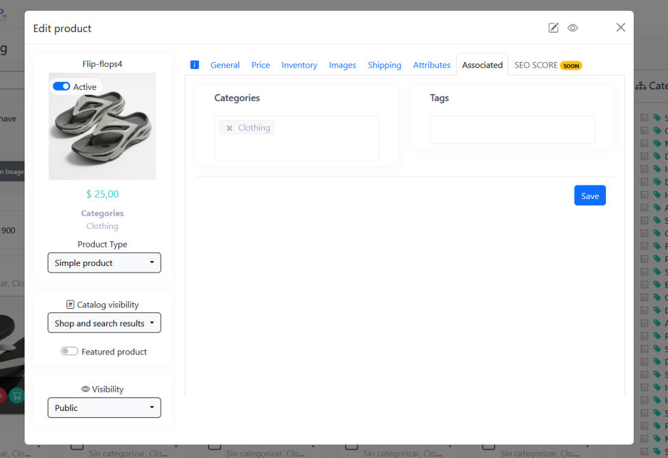The image size is (668, 458).
Task: Remove the Clothing category tag
Action: pos(230,128)
